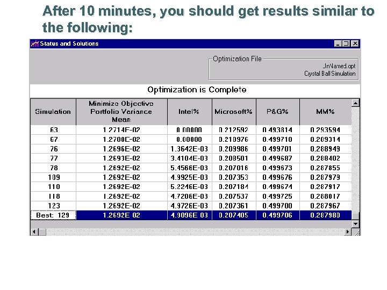Click MM% value 0.293594
This screenshot has height=290, width=387.
[x=325, y=130]
